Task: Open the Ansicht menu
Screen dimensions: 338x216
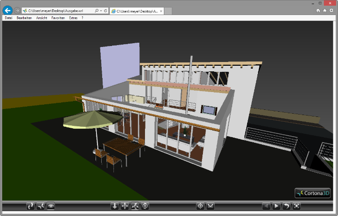Action: pos(41,18)
